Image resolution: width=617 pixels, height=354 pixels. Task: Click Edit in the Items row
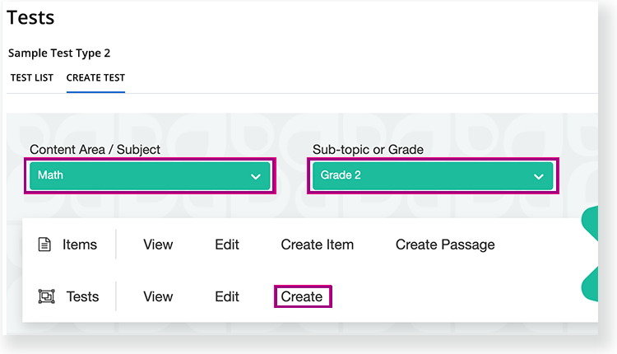(227, 245)
